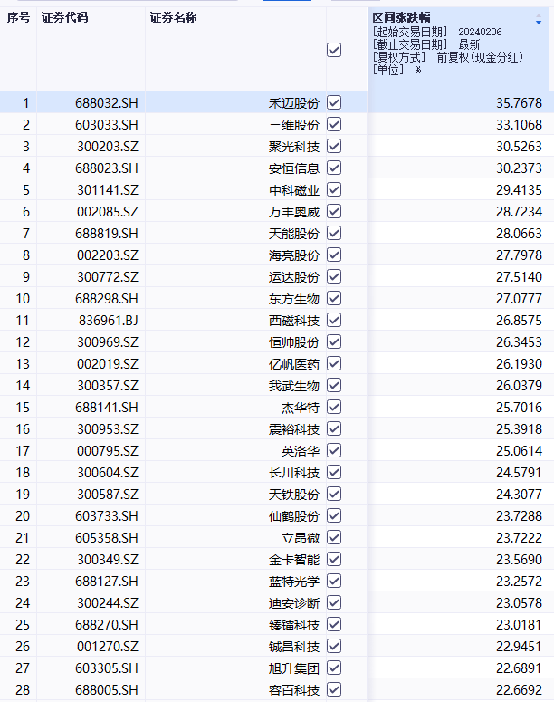Toggle checkbox in 臻镭科技 row

tap(334, 624)
